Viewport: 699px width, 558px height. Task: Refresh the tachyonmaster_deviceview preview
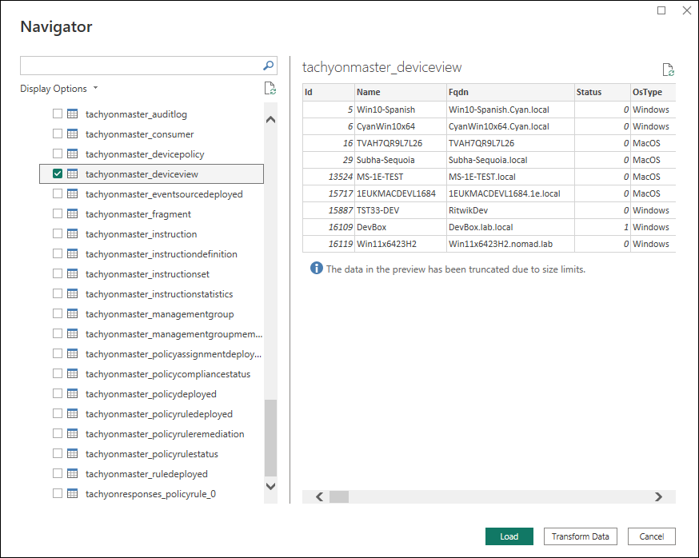click(x=669, y=70)
